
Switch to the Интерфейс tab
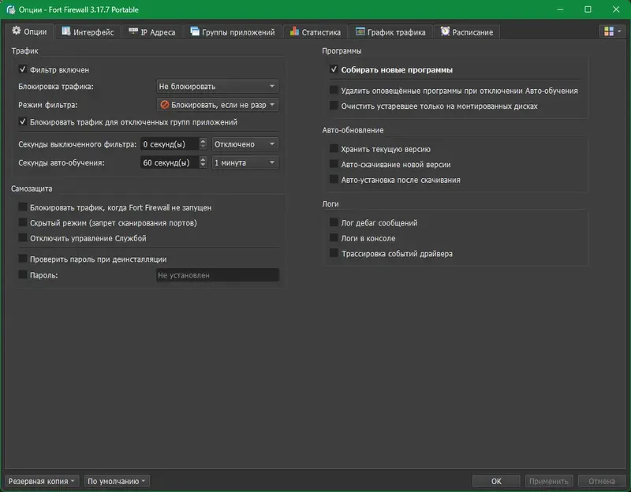tap(88, 32)
